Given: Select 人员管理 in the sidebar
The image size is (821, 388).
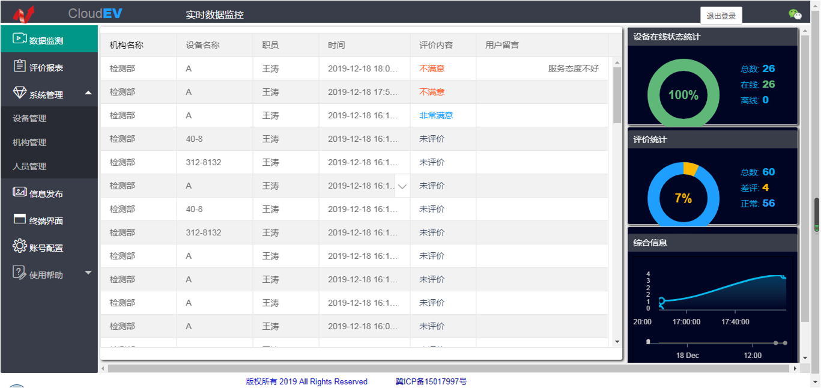Looking at the screenshot, I should point(29,167).
